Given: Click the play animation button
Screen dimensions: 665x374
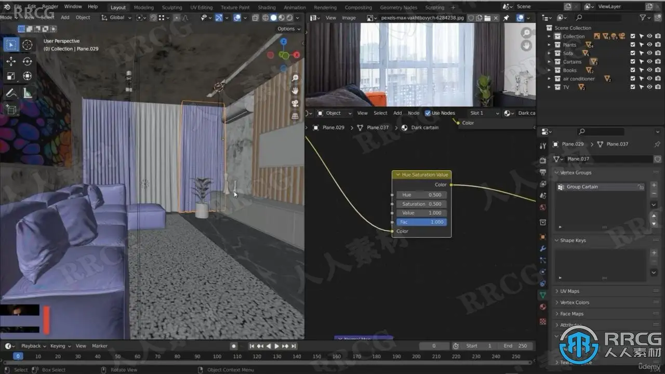Looking at the screenshot, I should point(277,346).
